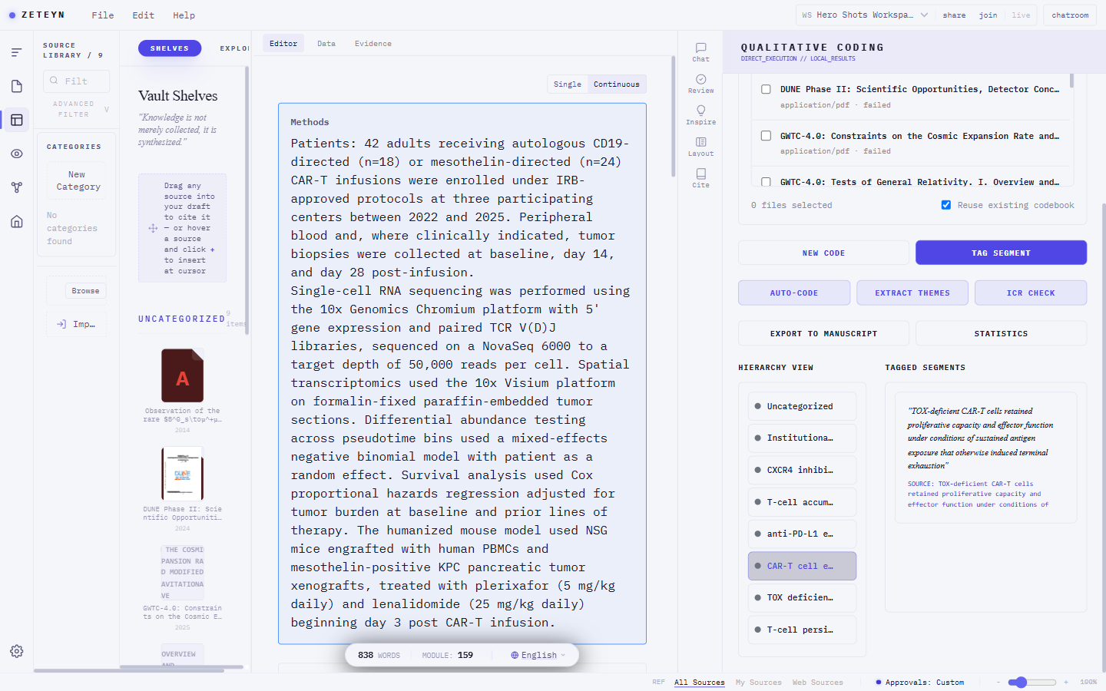The height and width of the screenshot is (691, 1106).
Task: Select the Uncategorized hierarchy item
Action: coord(802,406)
